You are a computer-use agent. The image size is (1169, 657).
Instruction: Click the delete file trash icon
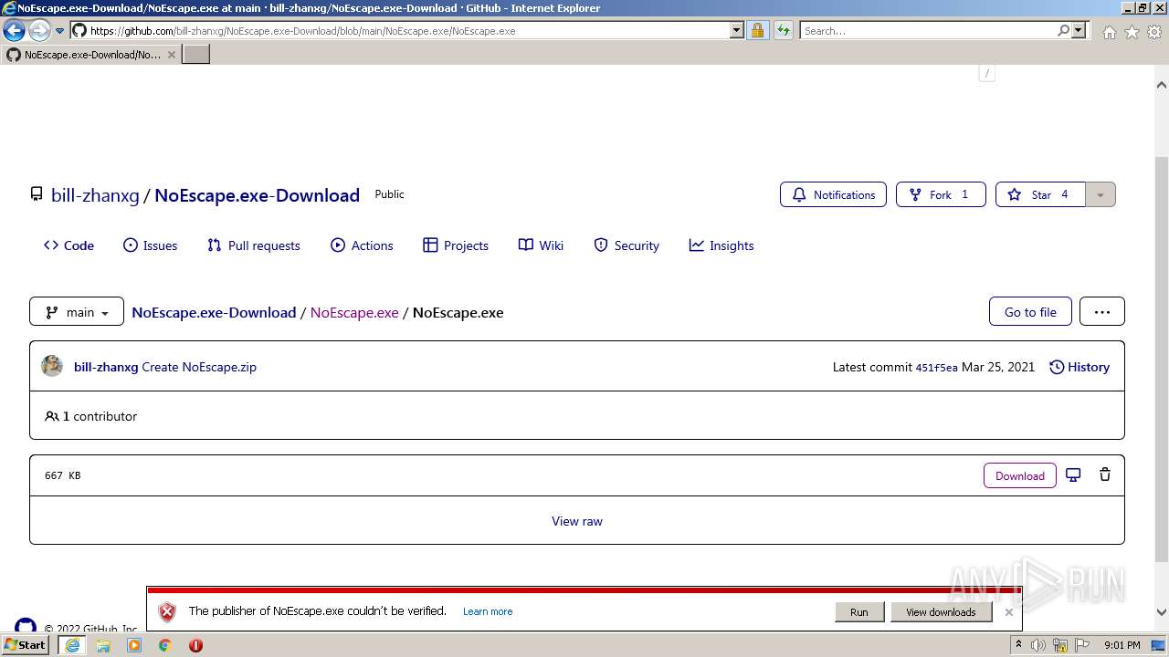pos(1105,474)
